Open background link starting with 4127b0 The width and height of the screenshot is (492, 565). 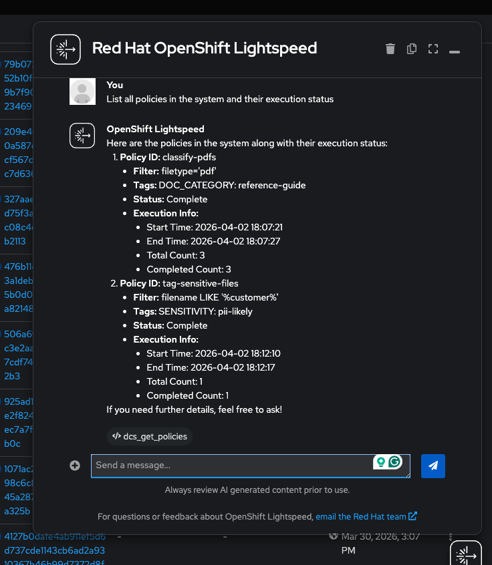[54, 550]
